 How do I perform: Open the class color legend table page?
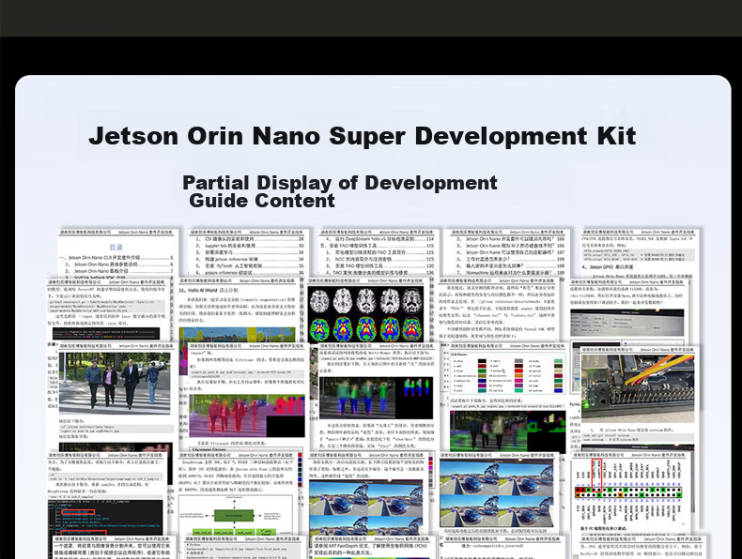[506, 373]
